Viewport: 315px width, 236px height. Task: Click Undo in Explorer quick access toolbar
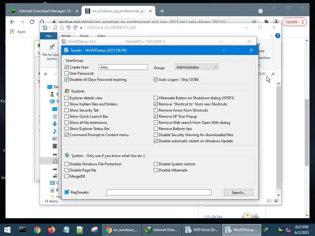point(68,28)
